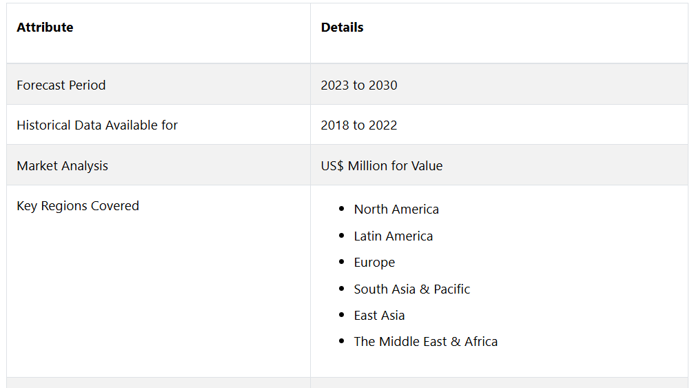Click South Asia & Pacific item
The height and width of the screenshot is (388, 694).
pyautogui.click(x=411, y=289)
